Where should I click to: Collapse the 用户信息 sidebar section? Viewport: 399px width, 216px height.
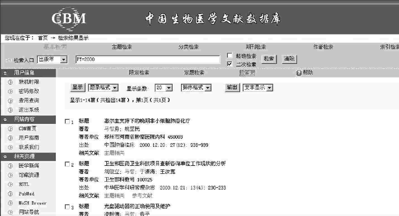click(5, 73)
